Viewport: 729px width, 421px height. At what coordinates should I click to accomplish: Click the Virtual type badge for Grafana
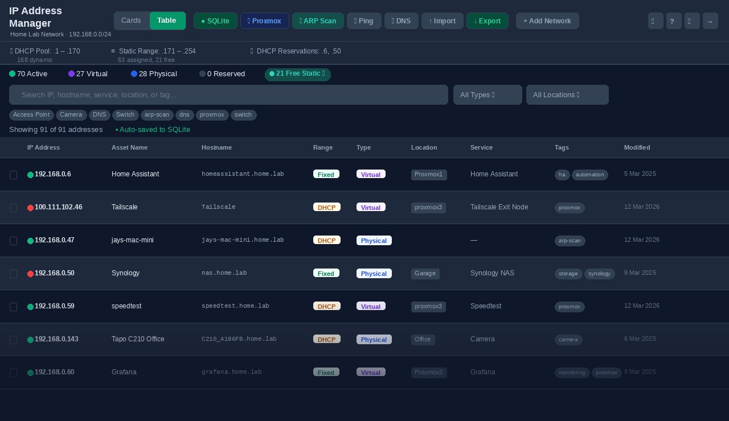[371, 372]
